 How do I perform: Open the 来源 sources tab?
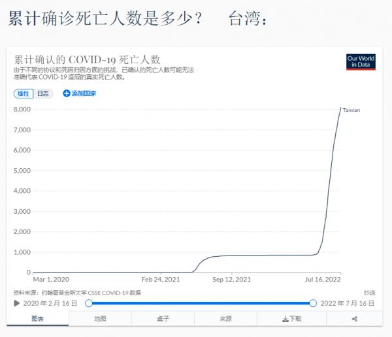click(x=225, y=319)
